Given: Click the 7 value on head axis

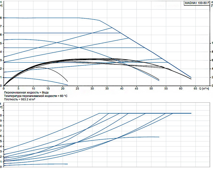Looking at the screenshot, I should click(x=1, y=26).
